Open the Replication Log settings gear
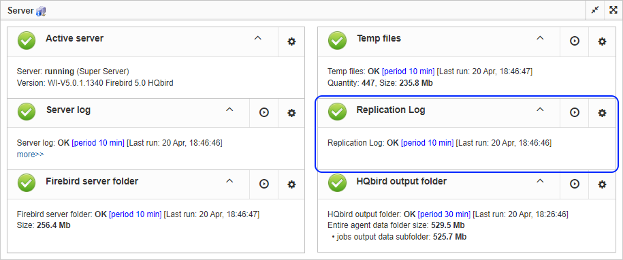 pyautogui.click(x=603, y=113)
